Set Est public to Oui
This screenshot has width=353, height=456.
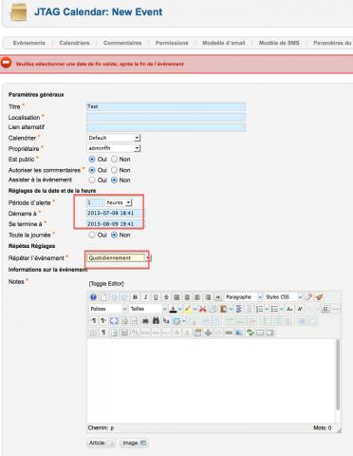pyautogui.click(x=92, y=160)
